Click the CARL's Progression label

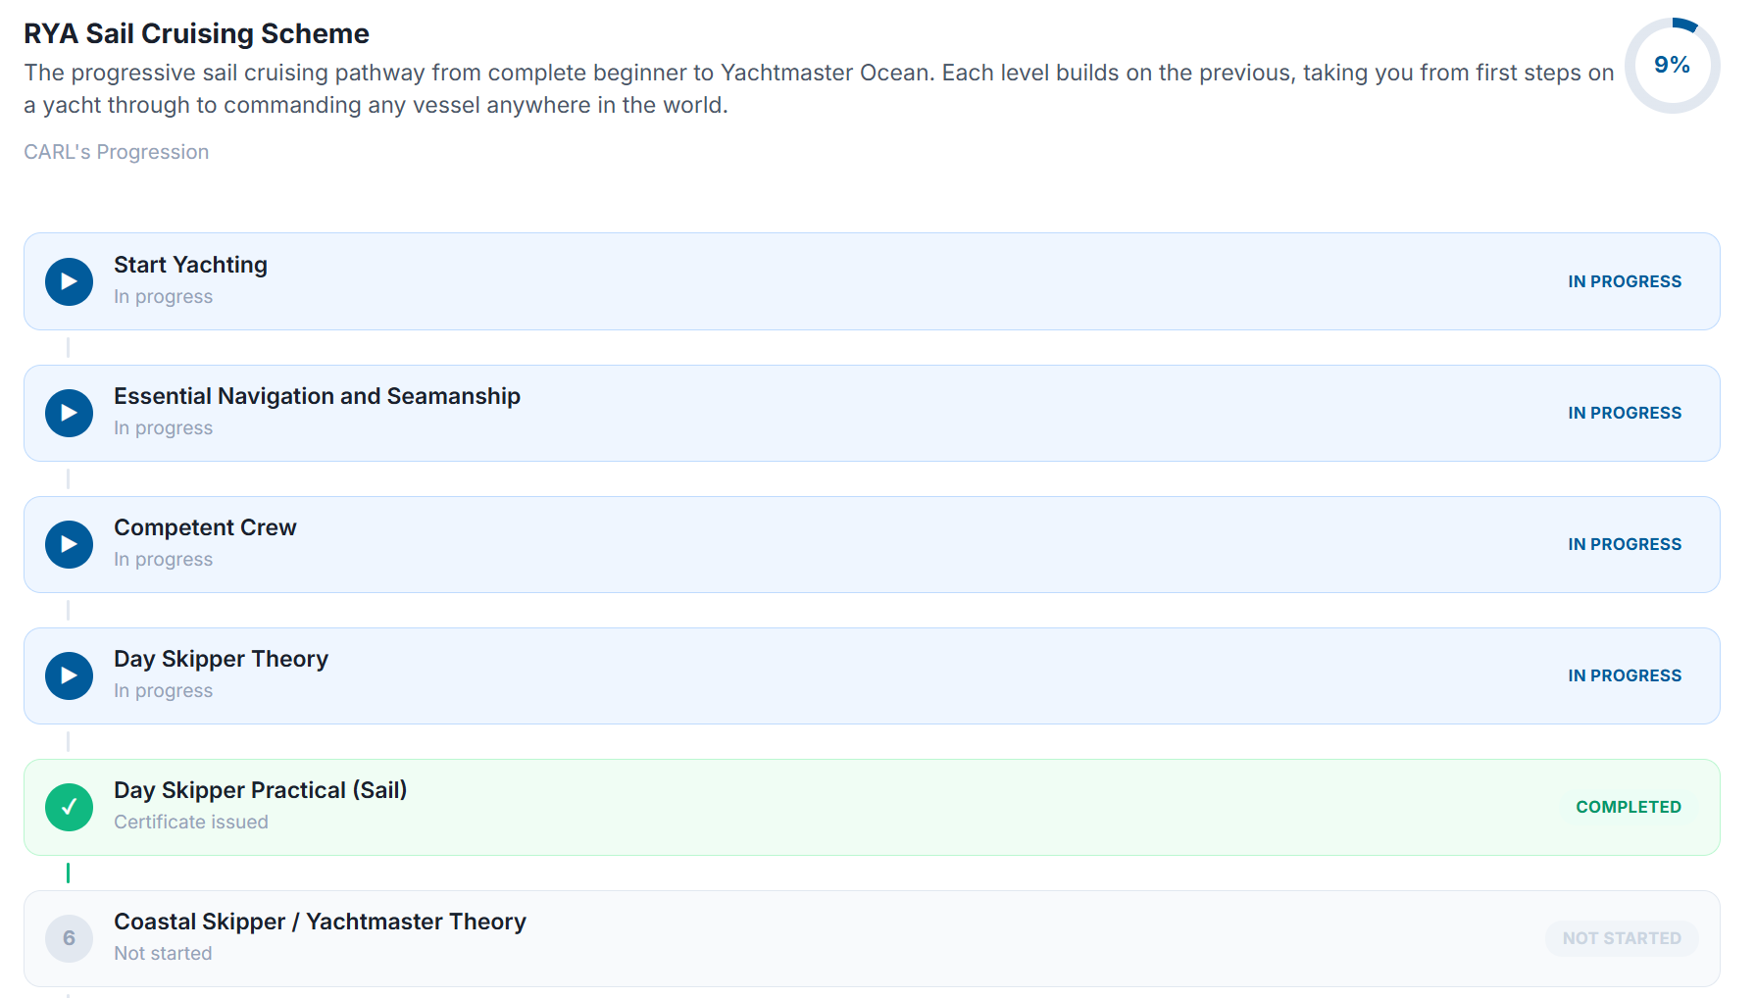(x=117, y=152)
